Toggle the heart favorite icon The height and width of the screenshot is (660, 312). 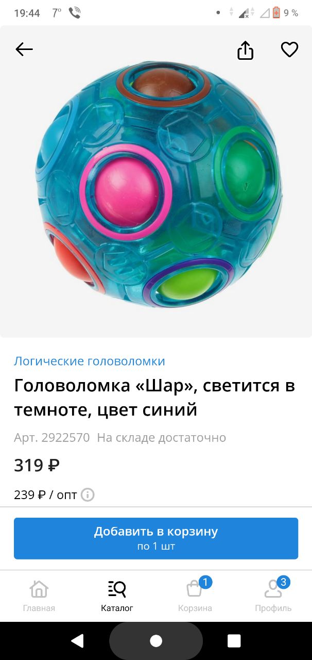[x=289, y=49]
